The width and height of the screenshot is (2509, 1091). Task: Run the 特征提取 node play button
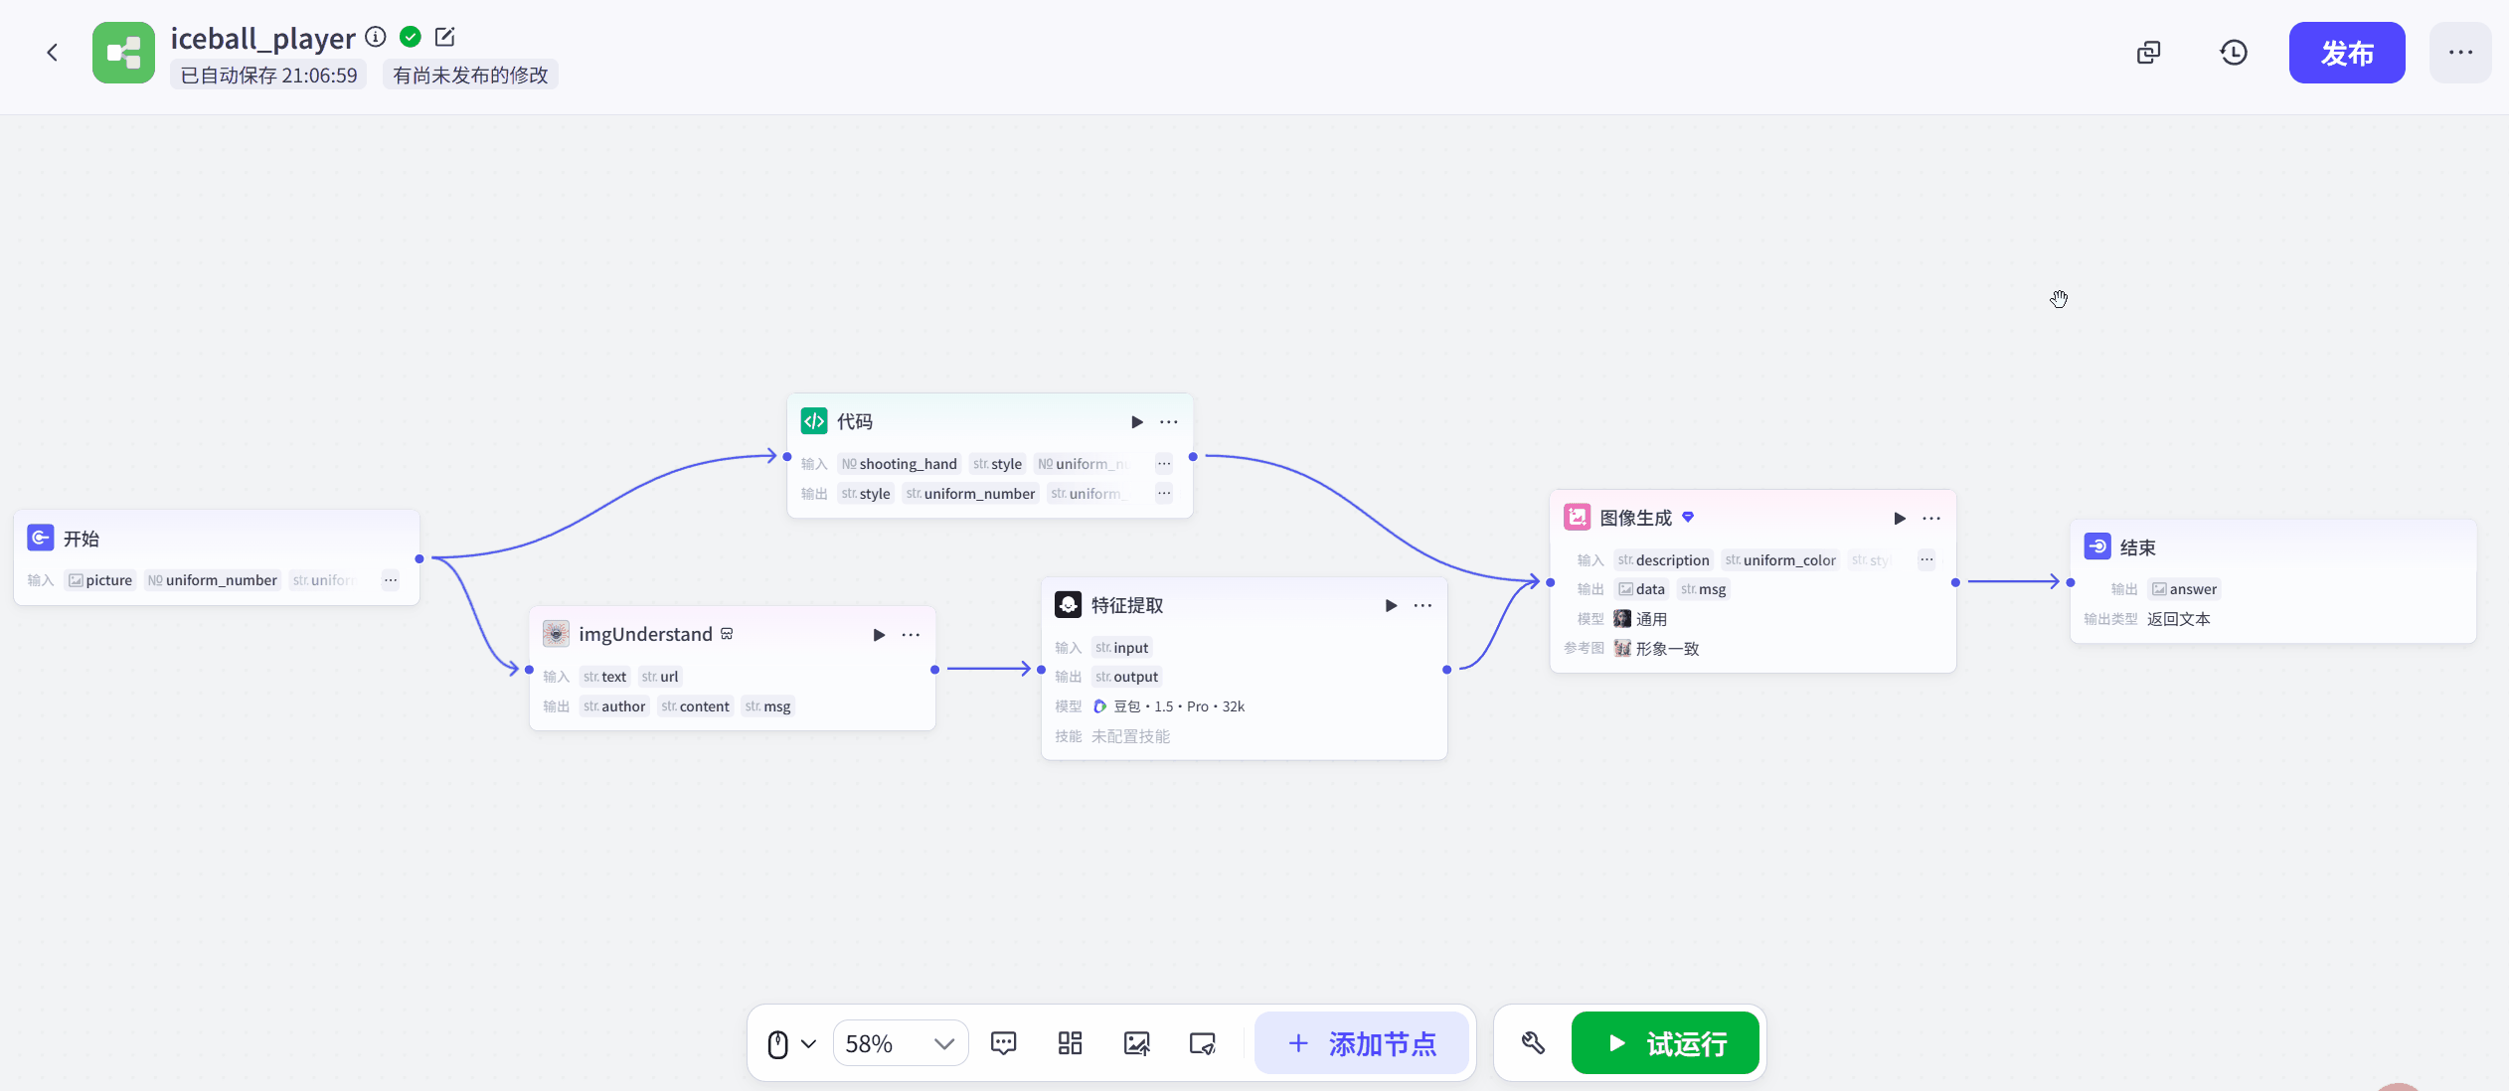[1391, 606]
